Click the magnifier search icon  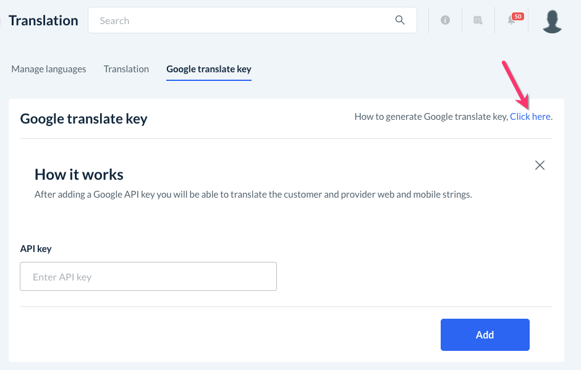400,20
